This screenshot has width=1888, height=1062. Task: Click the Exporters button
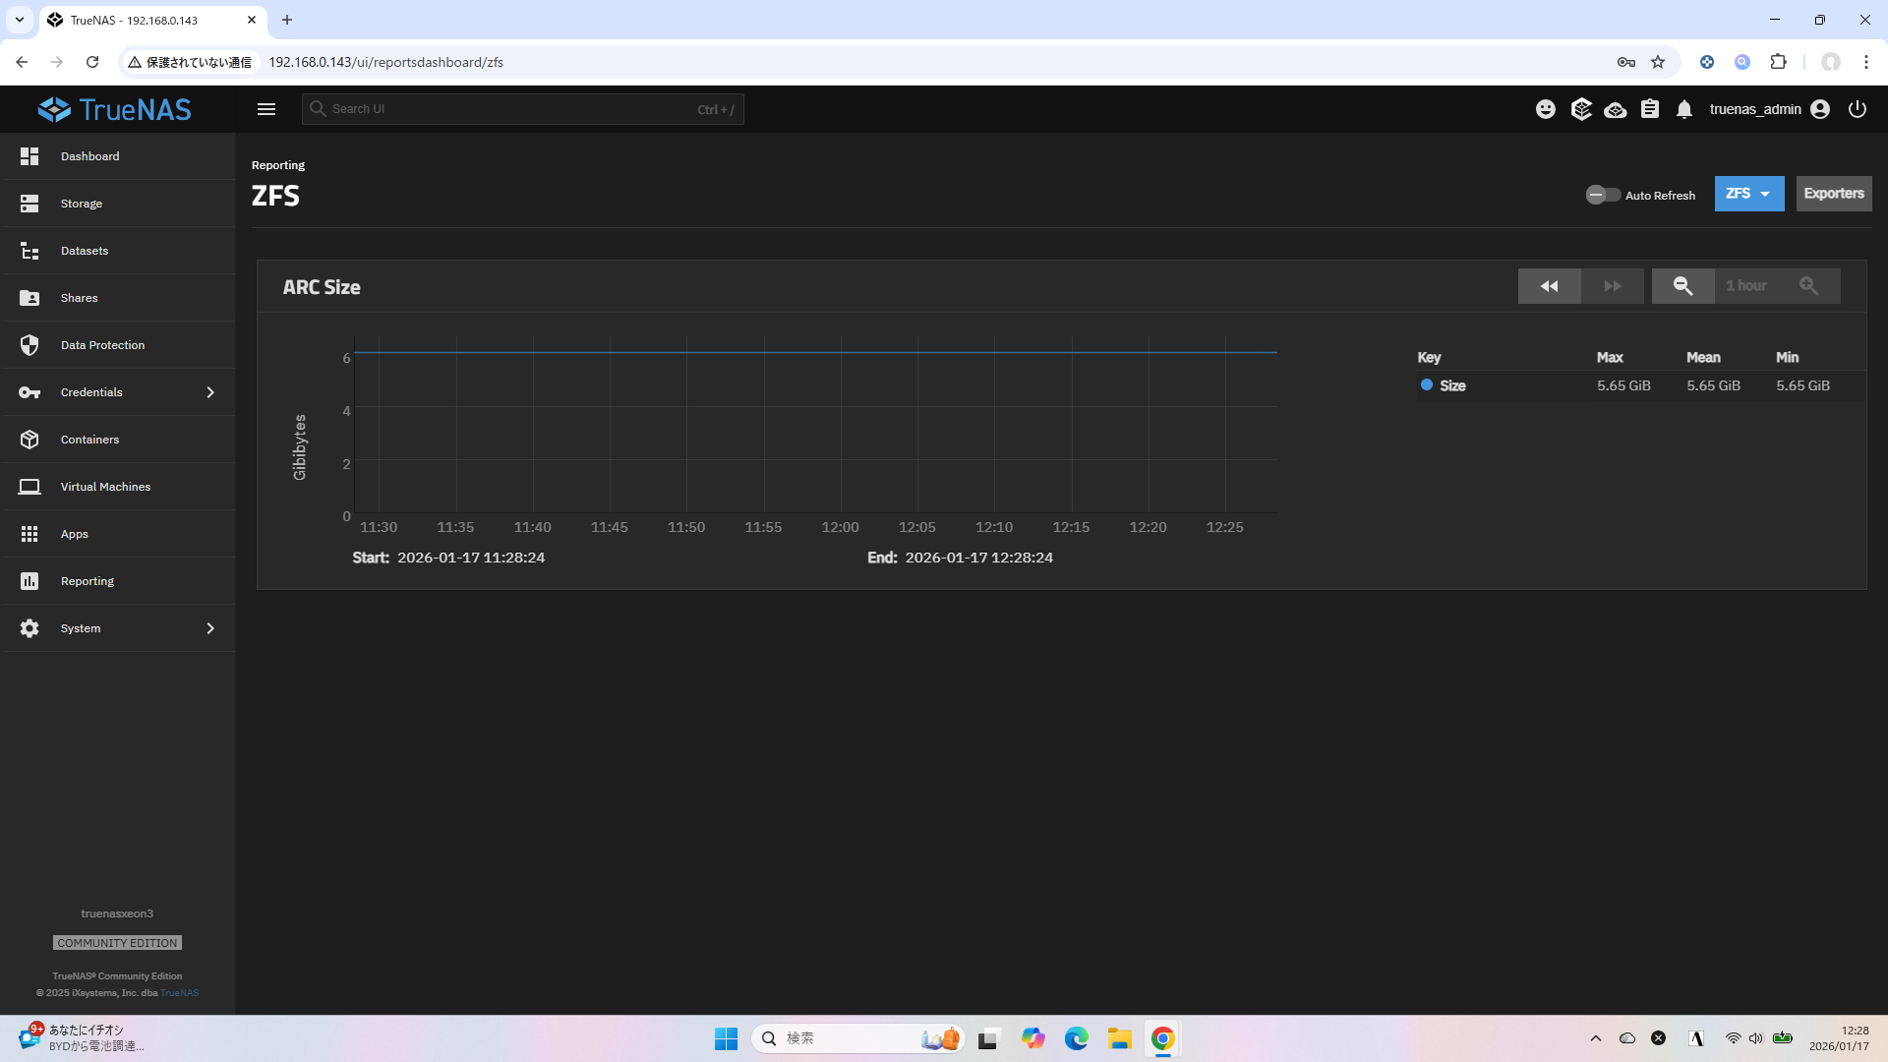coord(1833,194)
